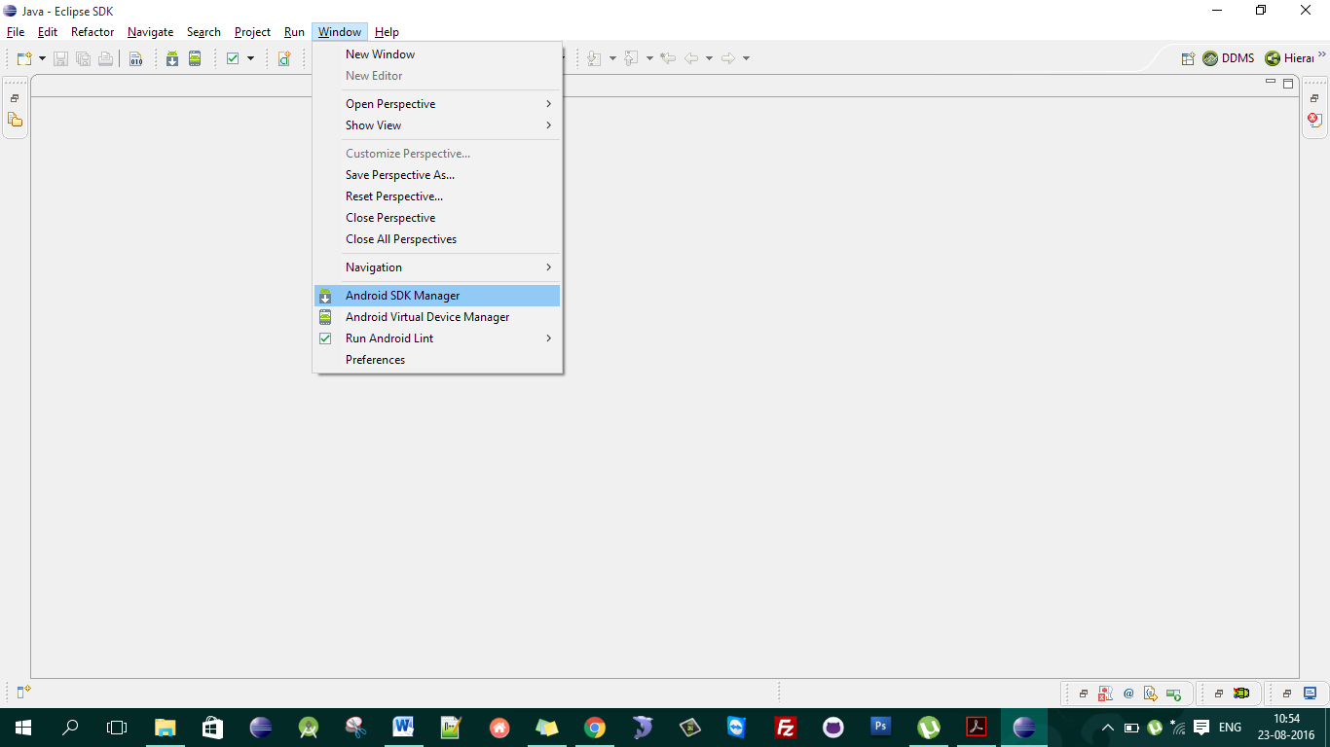This screenshot has width=1330, height=747.
Task: Expand the Show View submenu
Action: coord(437,125)
